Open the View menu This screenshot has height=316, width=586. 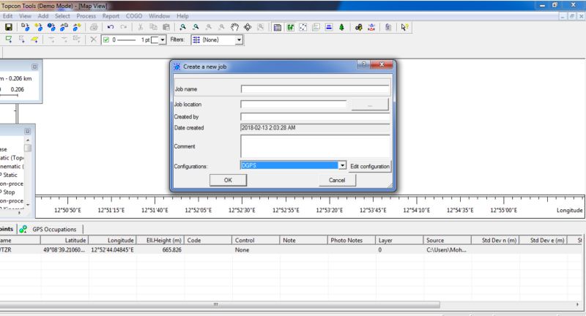pyautogui.click(x=25, y=16)
